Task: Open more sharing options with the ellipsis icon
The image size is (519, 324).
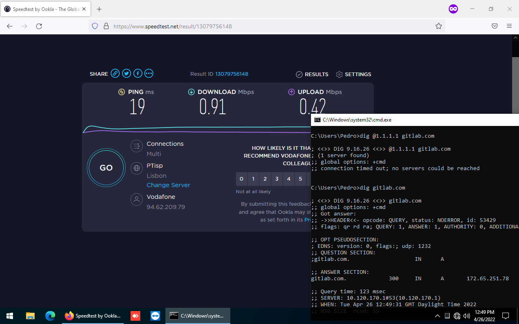Action: pyautogui.click(x=149, y=73)
